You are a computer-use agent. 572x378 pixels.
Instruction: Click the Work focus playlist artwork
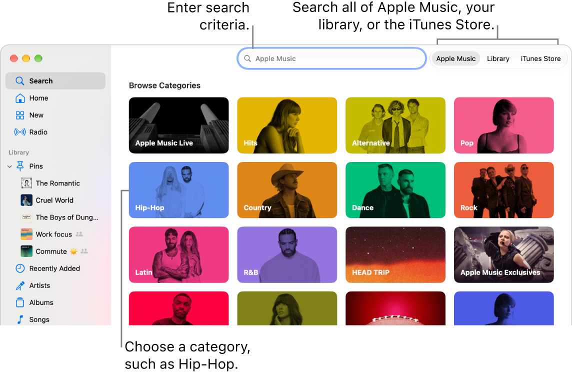(x=26, y=234)
